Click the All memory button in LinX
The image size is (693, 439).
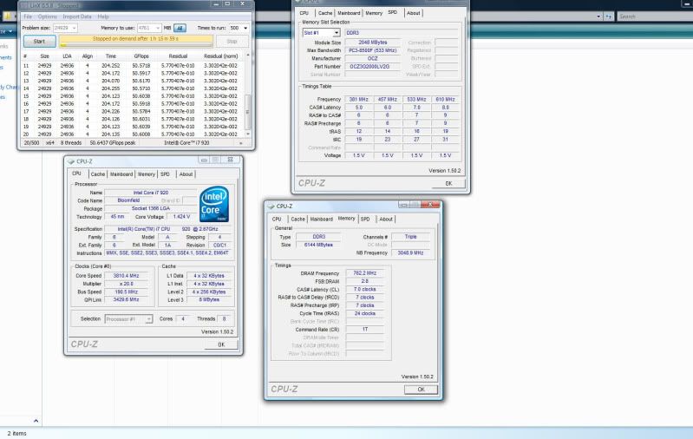[x=180, y=28]
